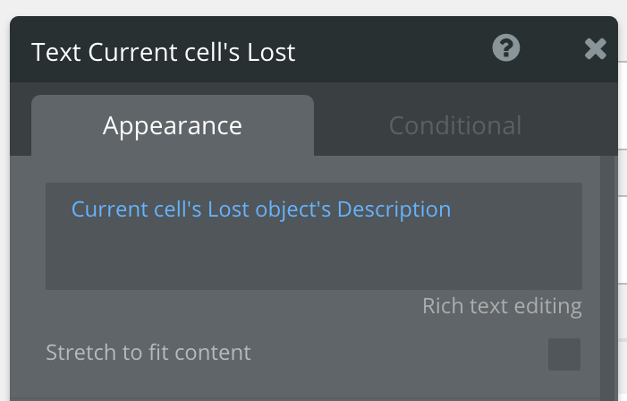Click the 'Stretch to fit content' label

click(148, 353)
